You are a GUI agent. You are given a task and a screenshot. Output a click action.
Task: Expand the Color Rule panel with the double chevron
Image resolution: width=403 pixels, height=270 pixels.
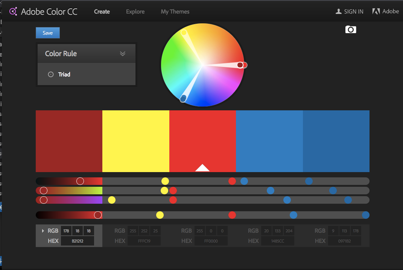pyautogui.click(x=122, y=53)
